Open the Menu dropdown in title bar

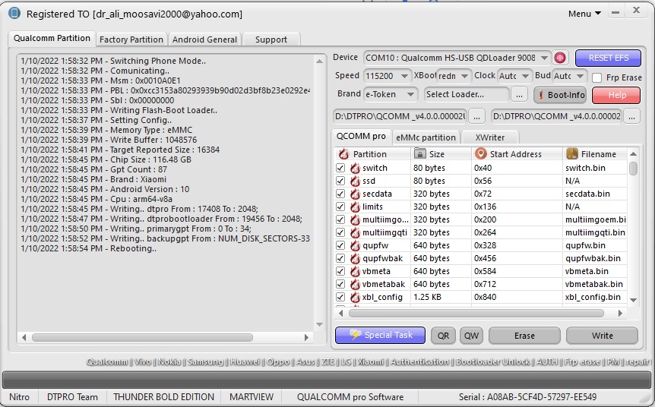click(x=584, y=14)
